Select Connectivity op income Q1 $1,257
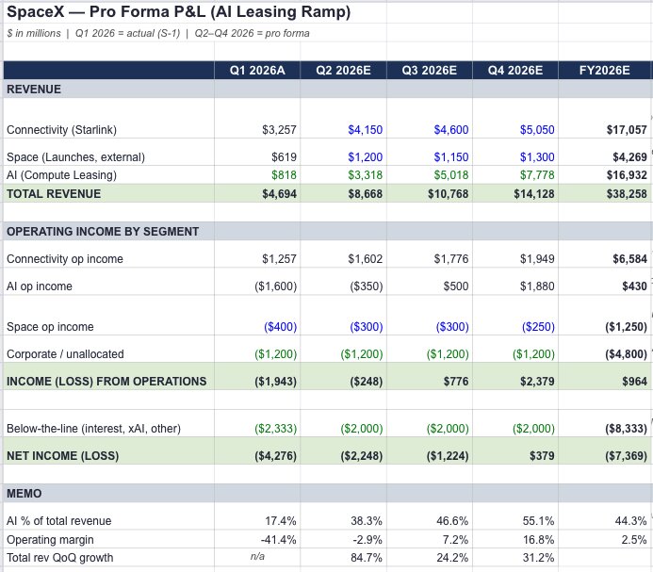Image resolution: width=653 pixels, height=572 pixels. click(x=279, y=259)
